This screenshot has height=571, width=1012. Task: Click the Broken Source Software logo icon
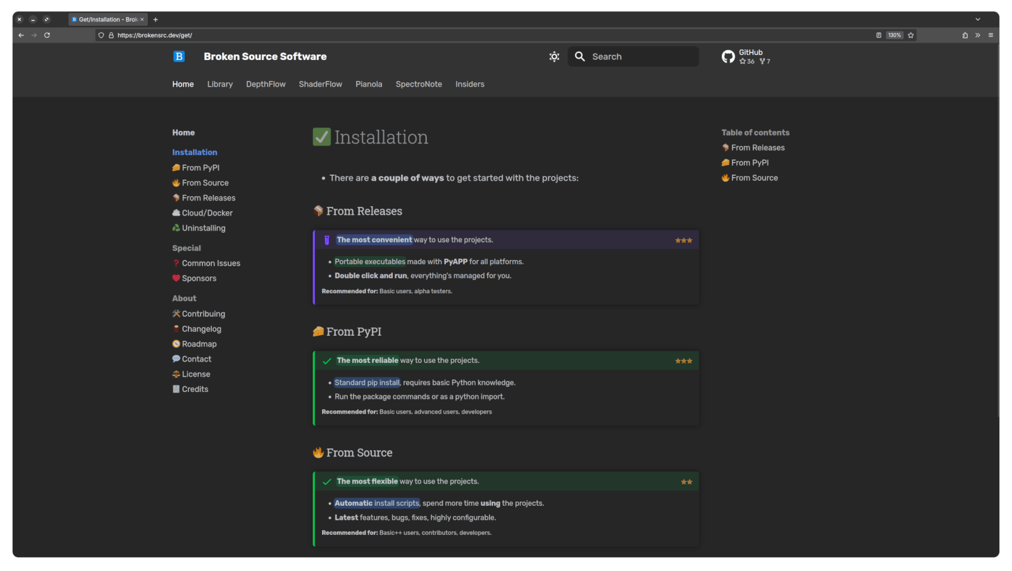(x=179, y=56)
